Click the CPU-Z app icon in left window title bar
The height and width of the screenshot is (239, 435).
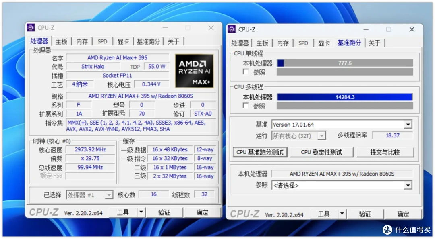pos(31,28)
